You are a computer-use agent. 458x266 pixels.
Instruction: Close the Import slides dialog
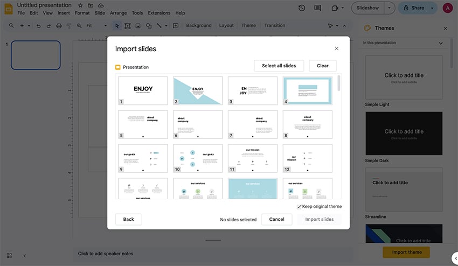click(x=337, y=48)
